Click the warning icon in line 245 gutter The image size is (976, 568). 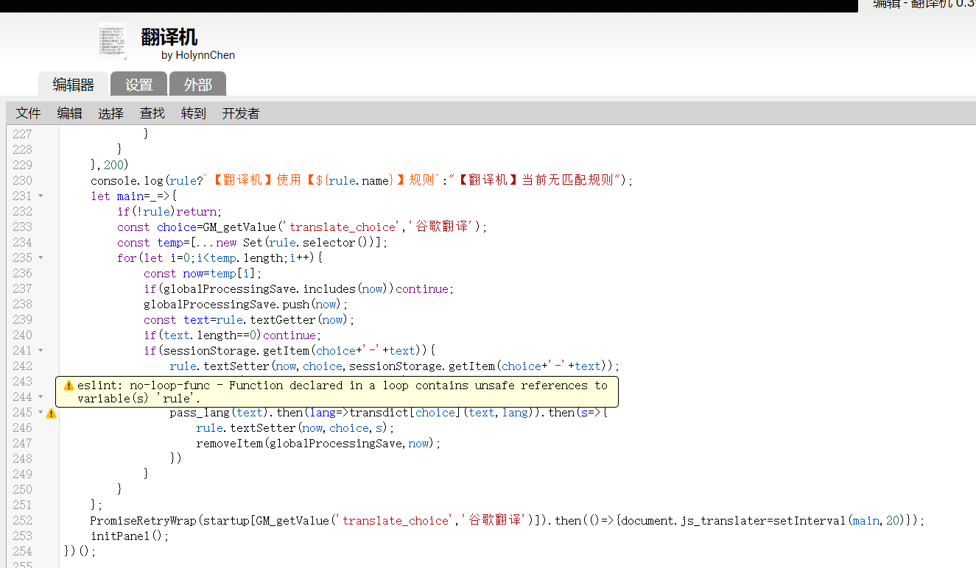pos(51,413)
